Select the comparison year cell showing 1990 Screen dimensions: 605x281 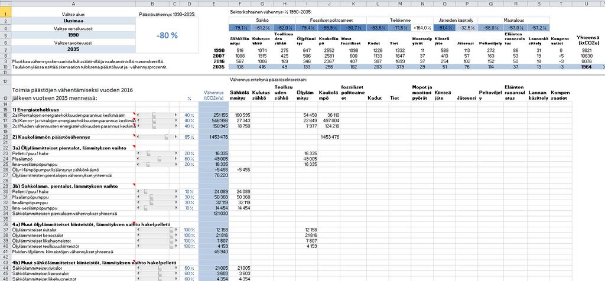(74, 35)
